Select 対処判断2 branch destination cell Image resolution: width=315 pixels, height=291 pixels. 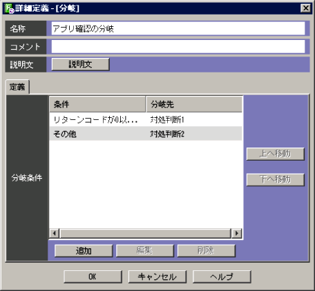pos(167,134)
